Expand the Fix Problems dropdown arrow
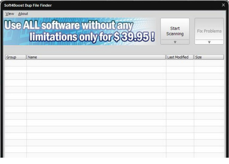 tap(209, 42)
